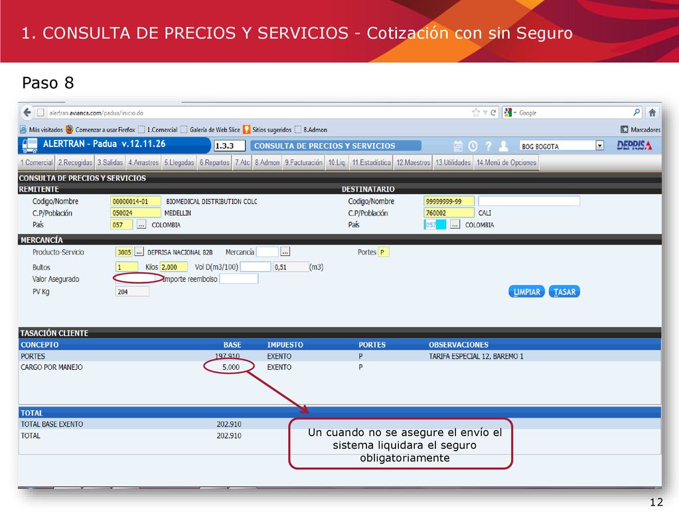Image resolution: width=679 pixels, height=519 pixels.
Task: Click remitente postal code field 050024
Action: [135, 213]
